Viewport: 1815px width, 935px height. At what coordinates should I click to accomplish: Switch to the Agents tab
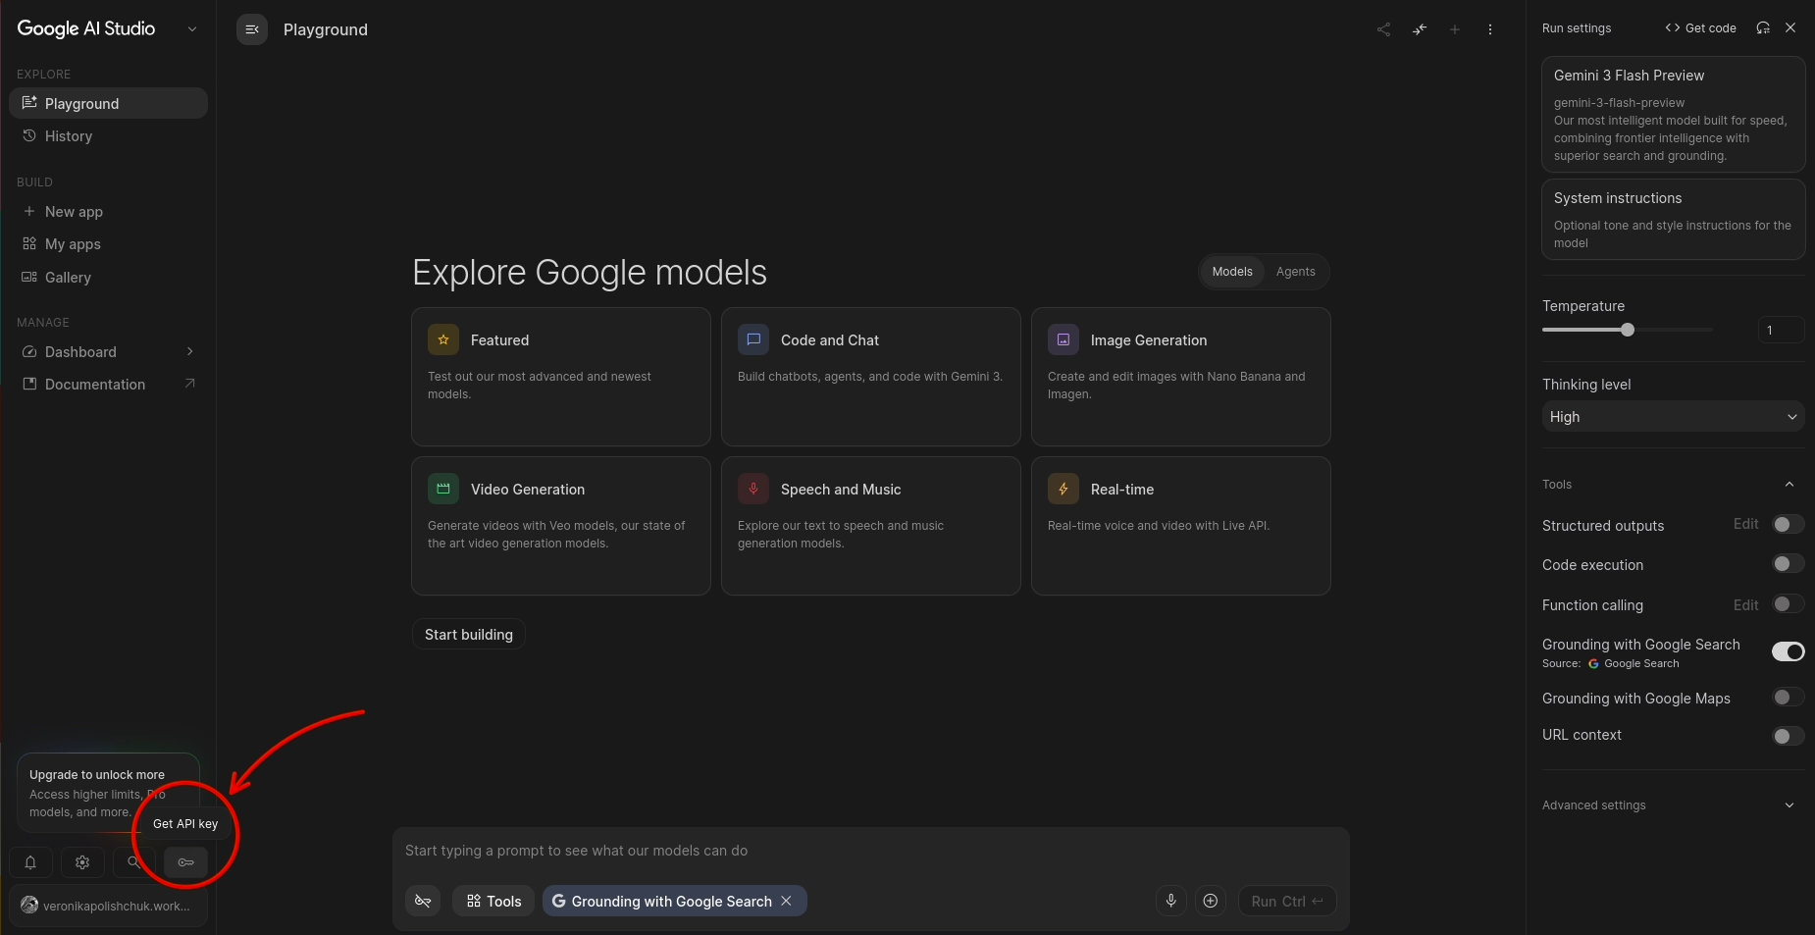click(1295, 272)
